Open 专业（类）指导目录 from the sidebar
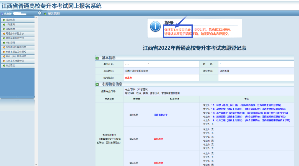This screenshot has width=299, height=166. click(17, 56)
